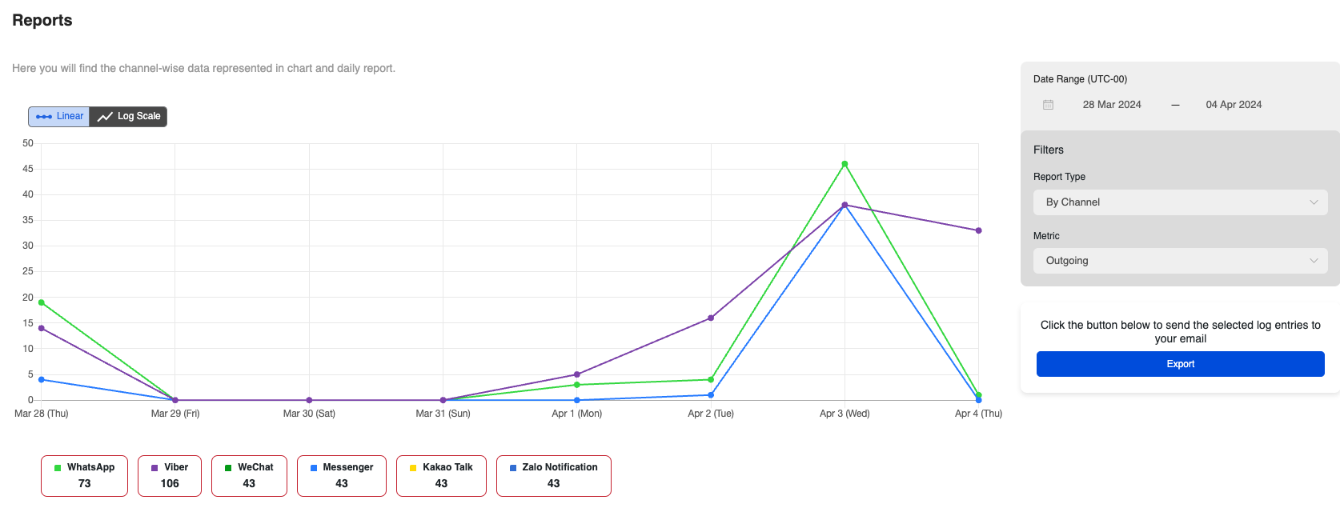Click the purple data point on Apr 4

[978, 230]
